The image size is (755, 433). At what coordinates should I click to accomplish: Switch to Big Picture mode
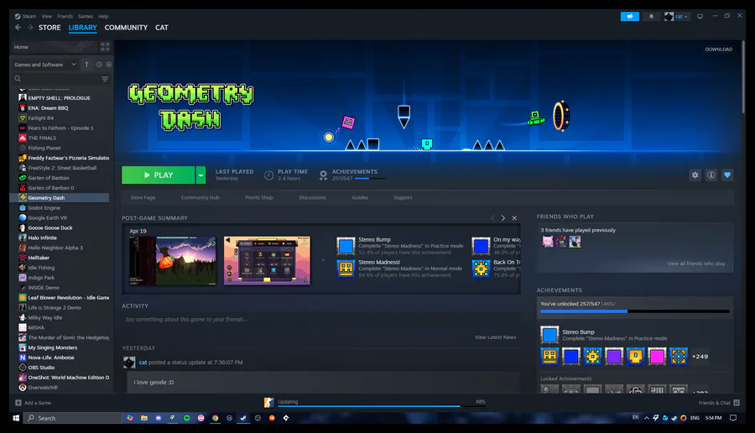click(700, 17)
